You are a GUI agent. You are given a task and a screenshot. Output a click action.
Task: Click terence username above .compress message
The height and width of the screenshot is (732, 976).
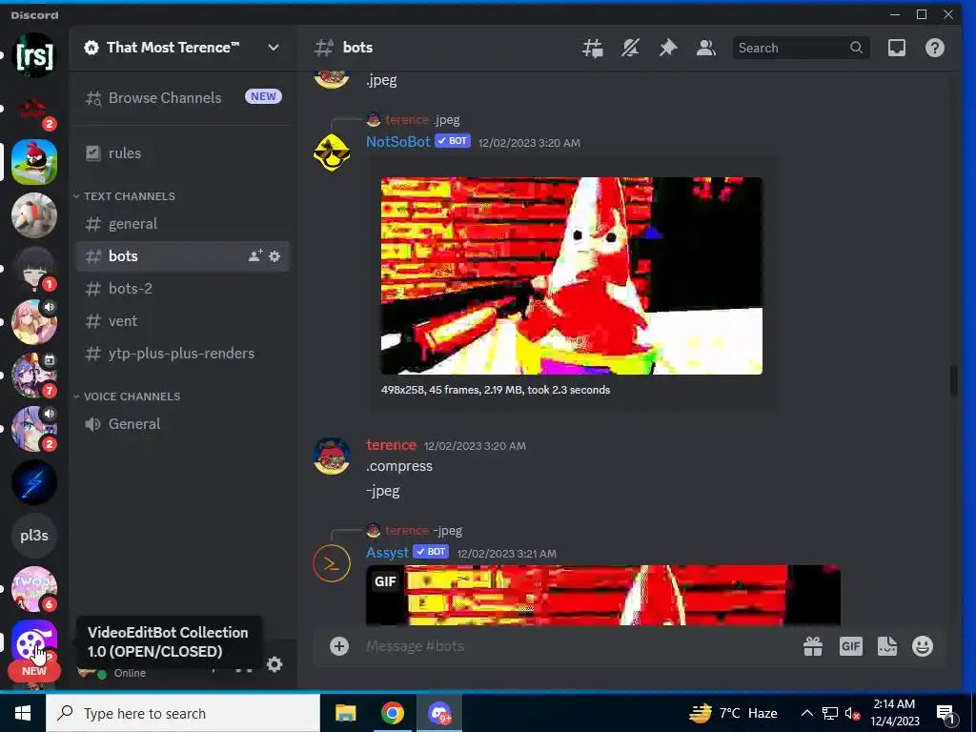(x=391, y=445)
